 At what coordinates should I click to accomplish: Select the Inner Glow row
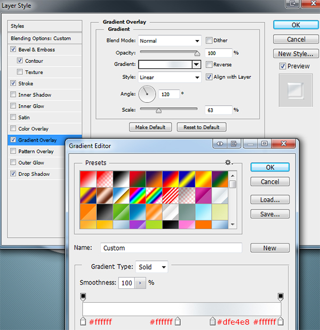point(45,106)
